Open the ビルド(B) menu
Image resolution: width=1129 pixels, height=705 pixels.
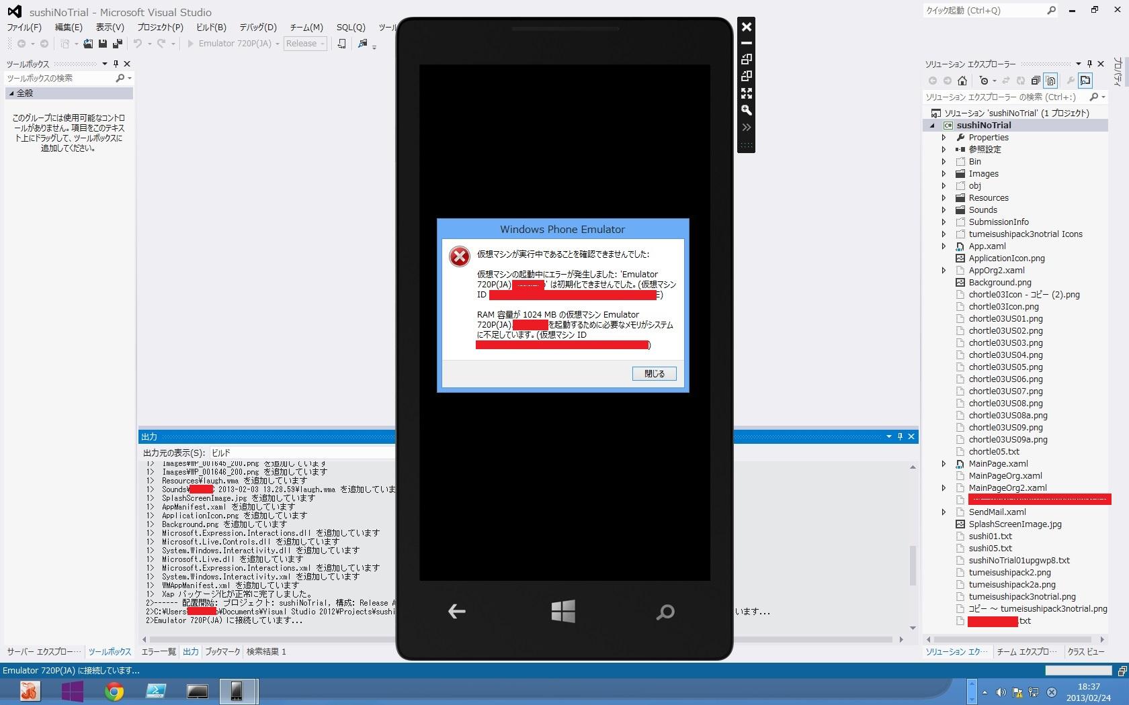pos(211,28)
